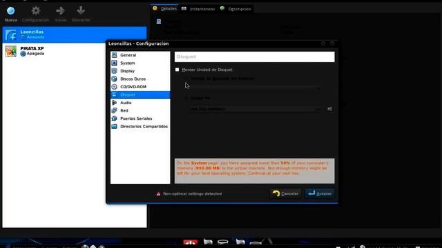Screen dimensions: 442x248
Task: Open the Discos Duros settings category
Action: click(x=140, y=79)
